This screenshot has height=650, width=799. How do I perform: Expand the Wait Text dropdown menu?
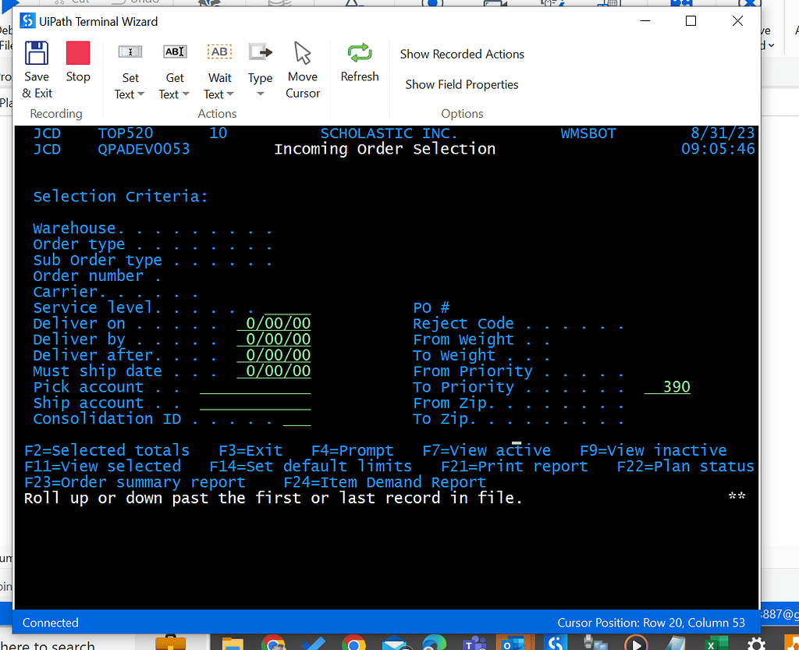click(x=229, y=94)
